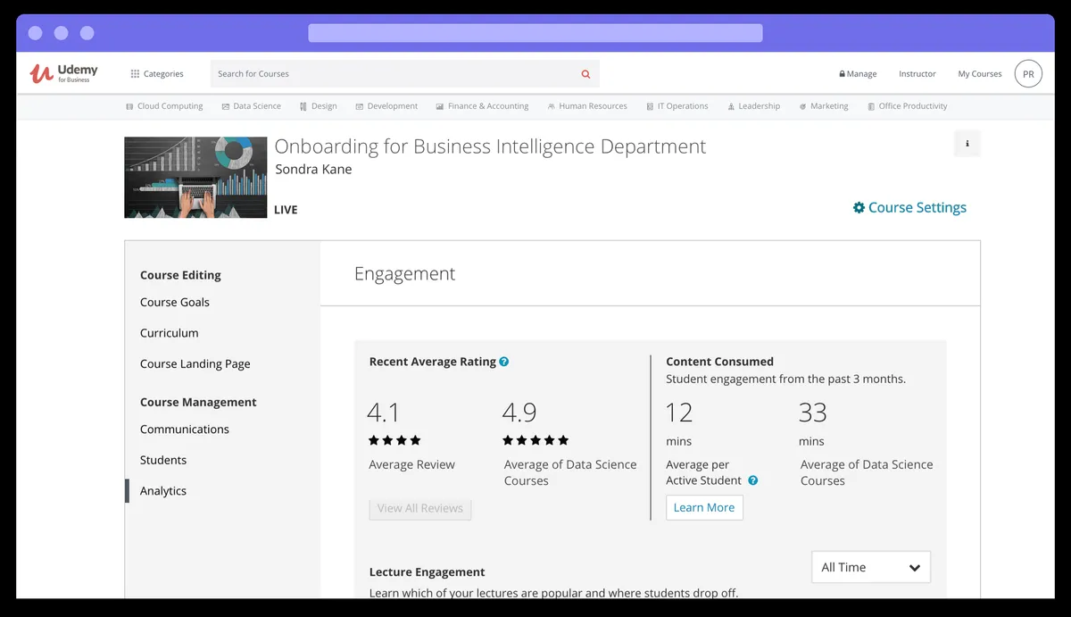Open Course Settings with the gear icon
The height and width of the screenshot is (617, 1071).
909,207
